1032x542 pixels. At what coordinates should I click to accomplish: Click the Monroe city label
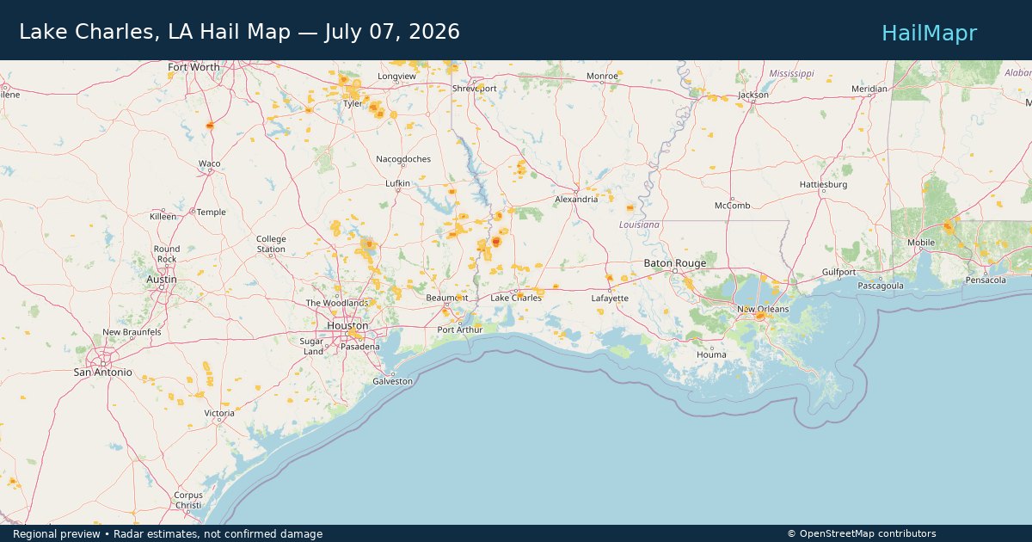tap(602, 77)
